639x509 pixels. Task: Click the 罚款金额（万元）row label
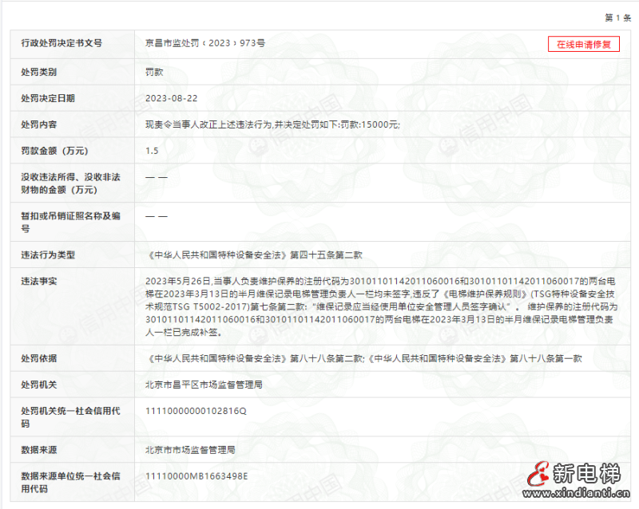54,150
